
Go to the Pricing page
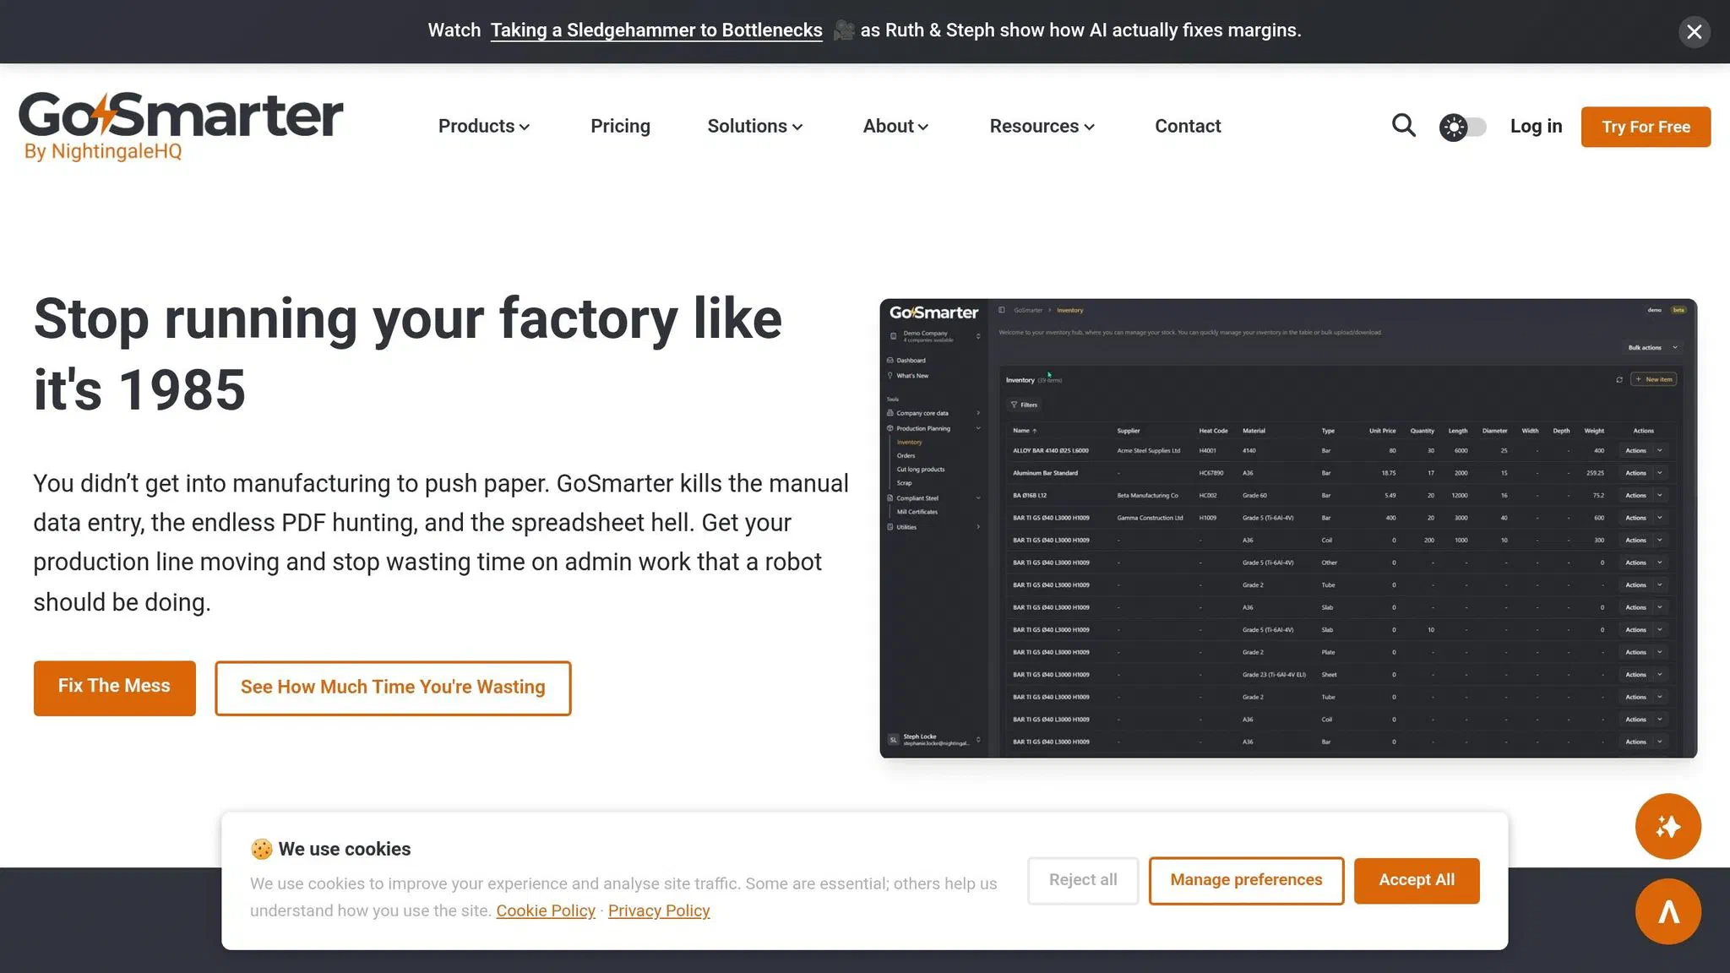click(x=620, y=126)
